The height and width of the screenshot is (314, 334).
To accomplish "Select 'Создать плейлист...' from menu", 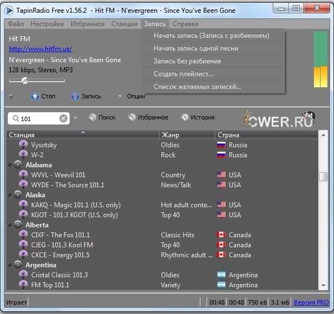I will (x=183, y=74).
